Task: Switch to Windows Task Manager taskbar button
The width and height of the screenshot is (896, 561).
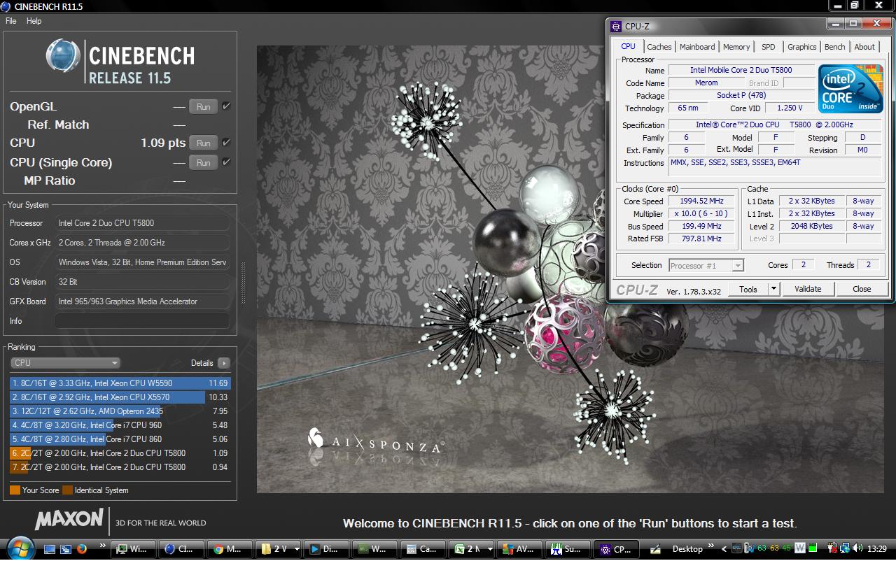Action: [x=134, y=549]
